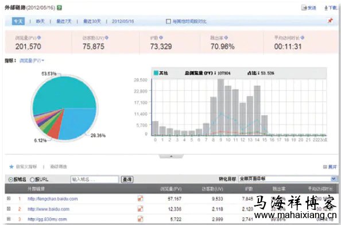Screen dimensions: 341x225
Task: Click the 查询 search button
Action: pos(127,179)
